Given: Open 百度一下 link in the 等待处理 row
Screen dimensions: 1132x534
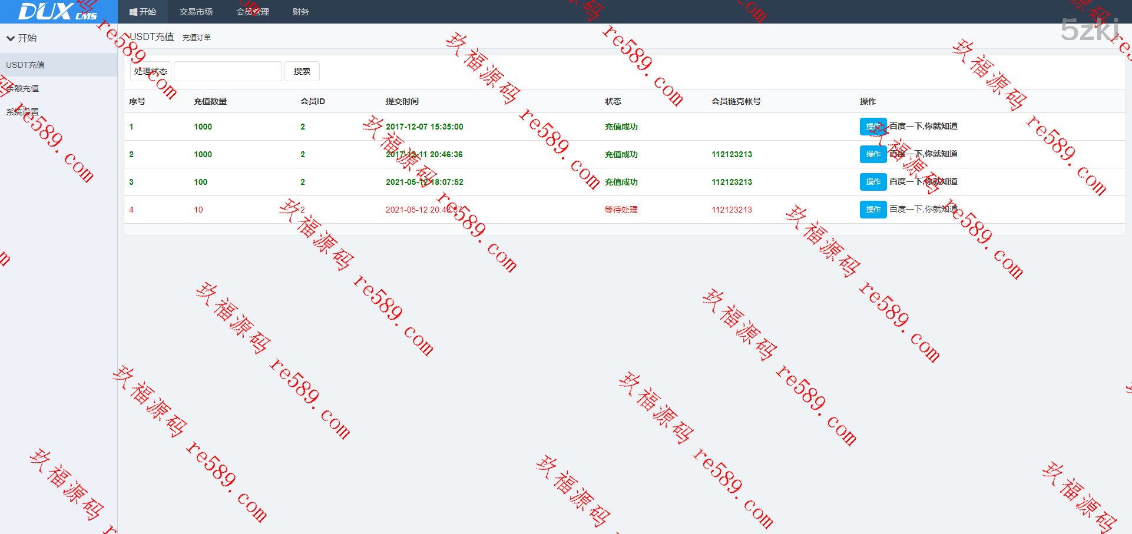Looking at the screenshot, I should pos(923,209).
